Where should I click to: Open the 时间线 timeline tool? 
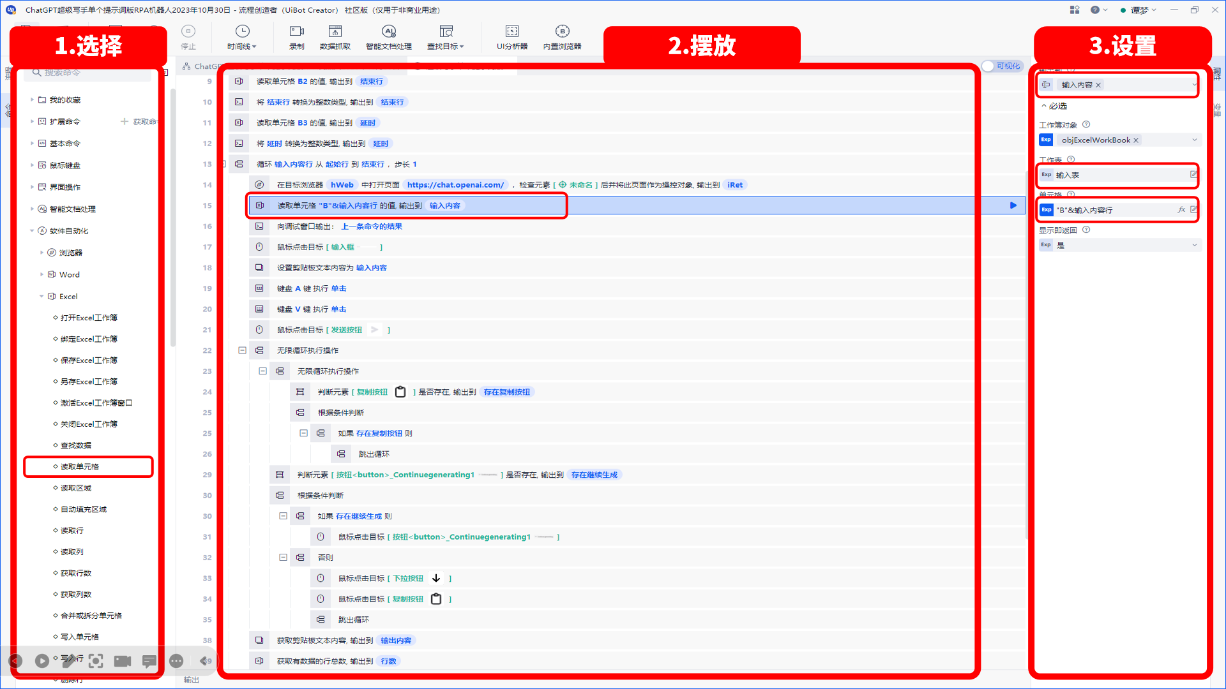[242, 37]
